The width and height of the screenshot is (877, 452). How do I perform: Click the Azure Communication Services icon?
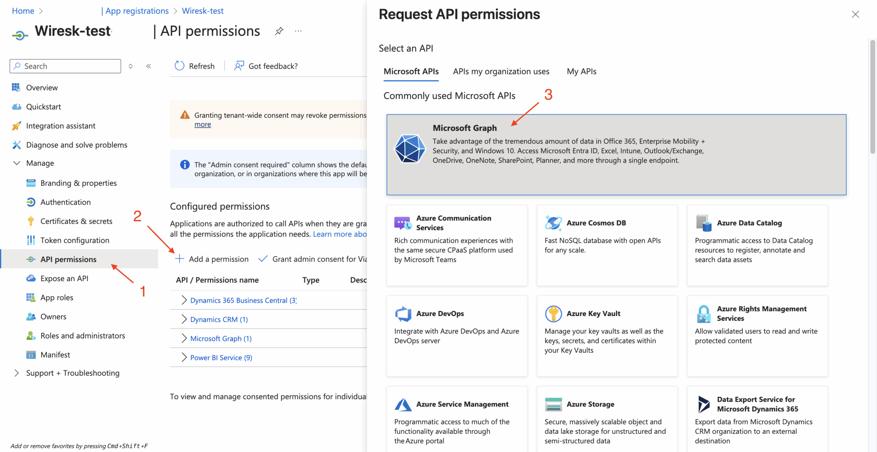tap(403, 223)
